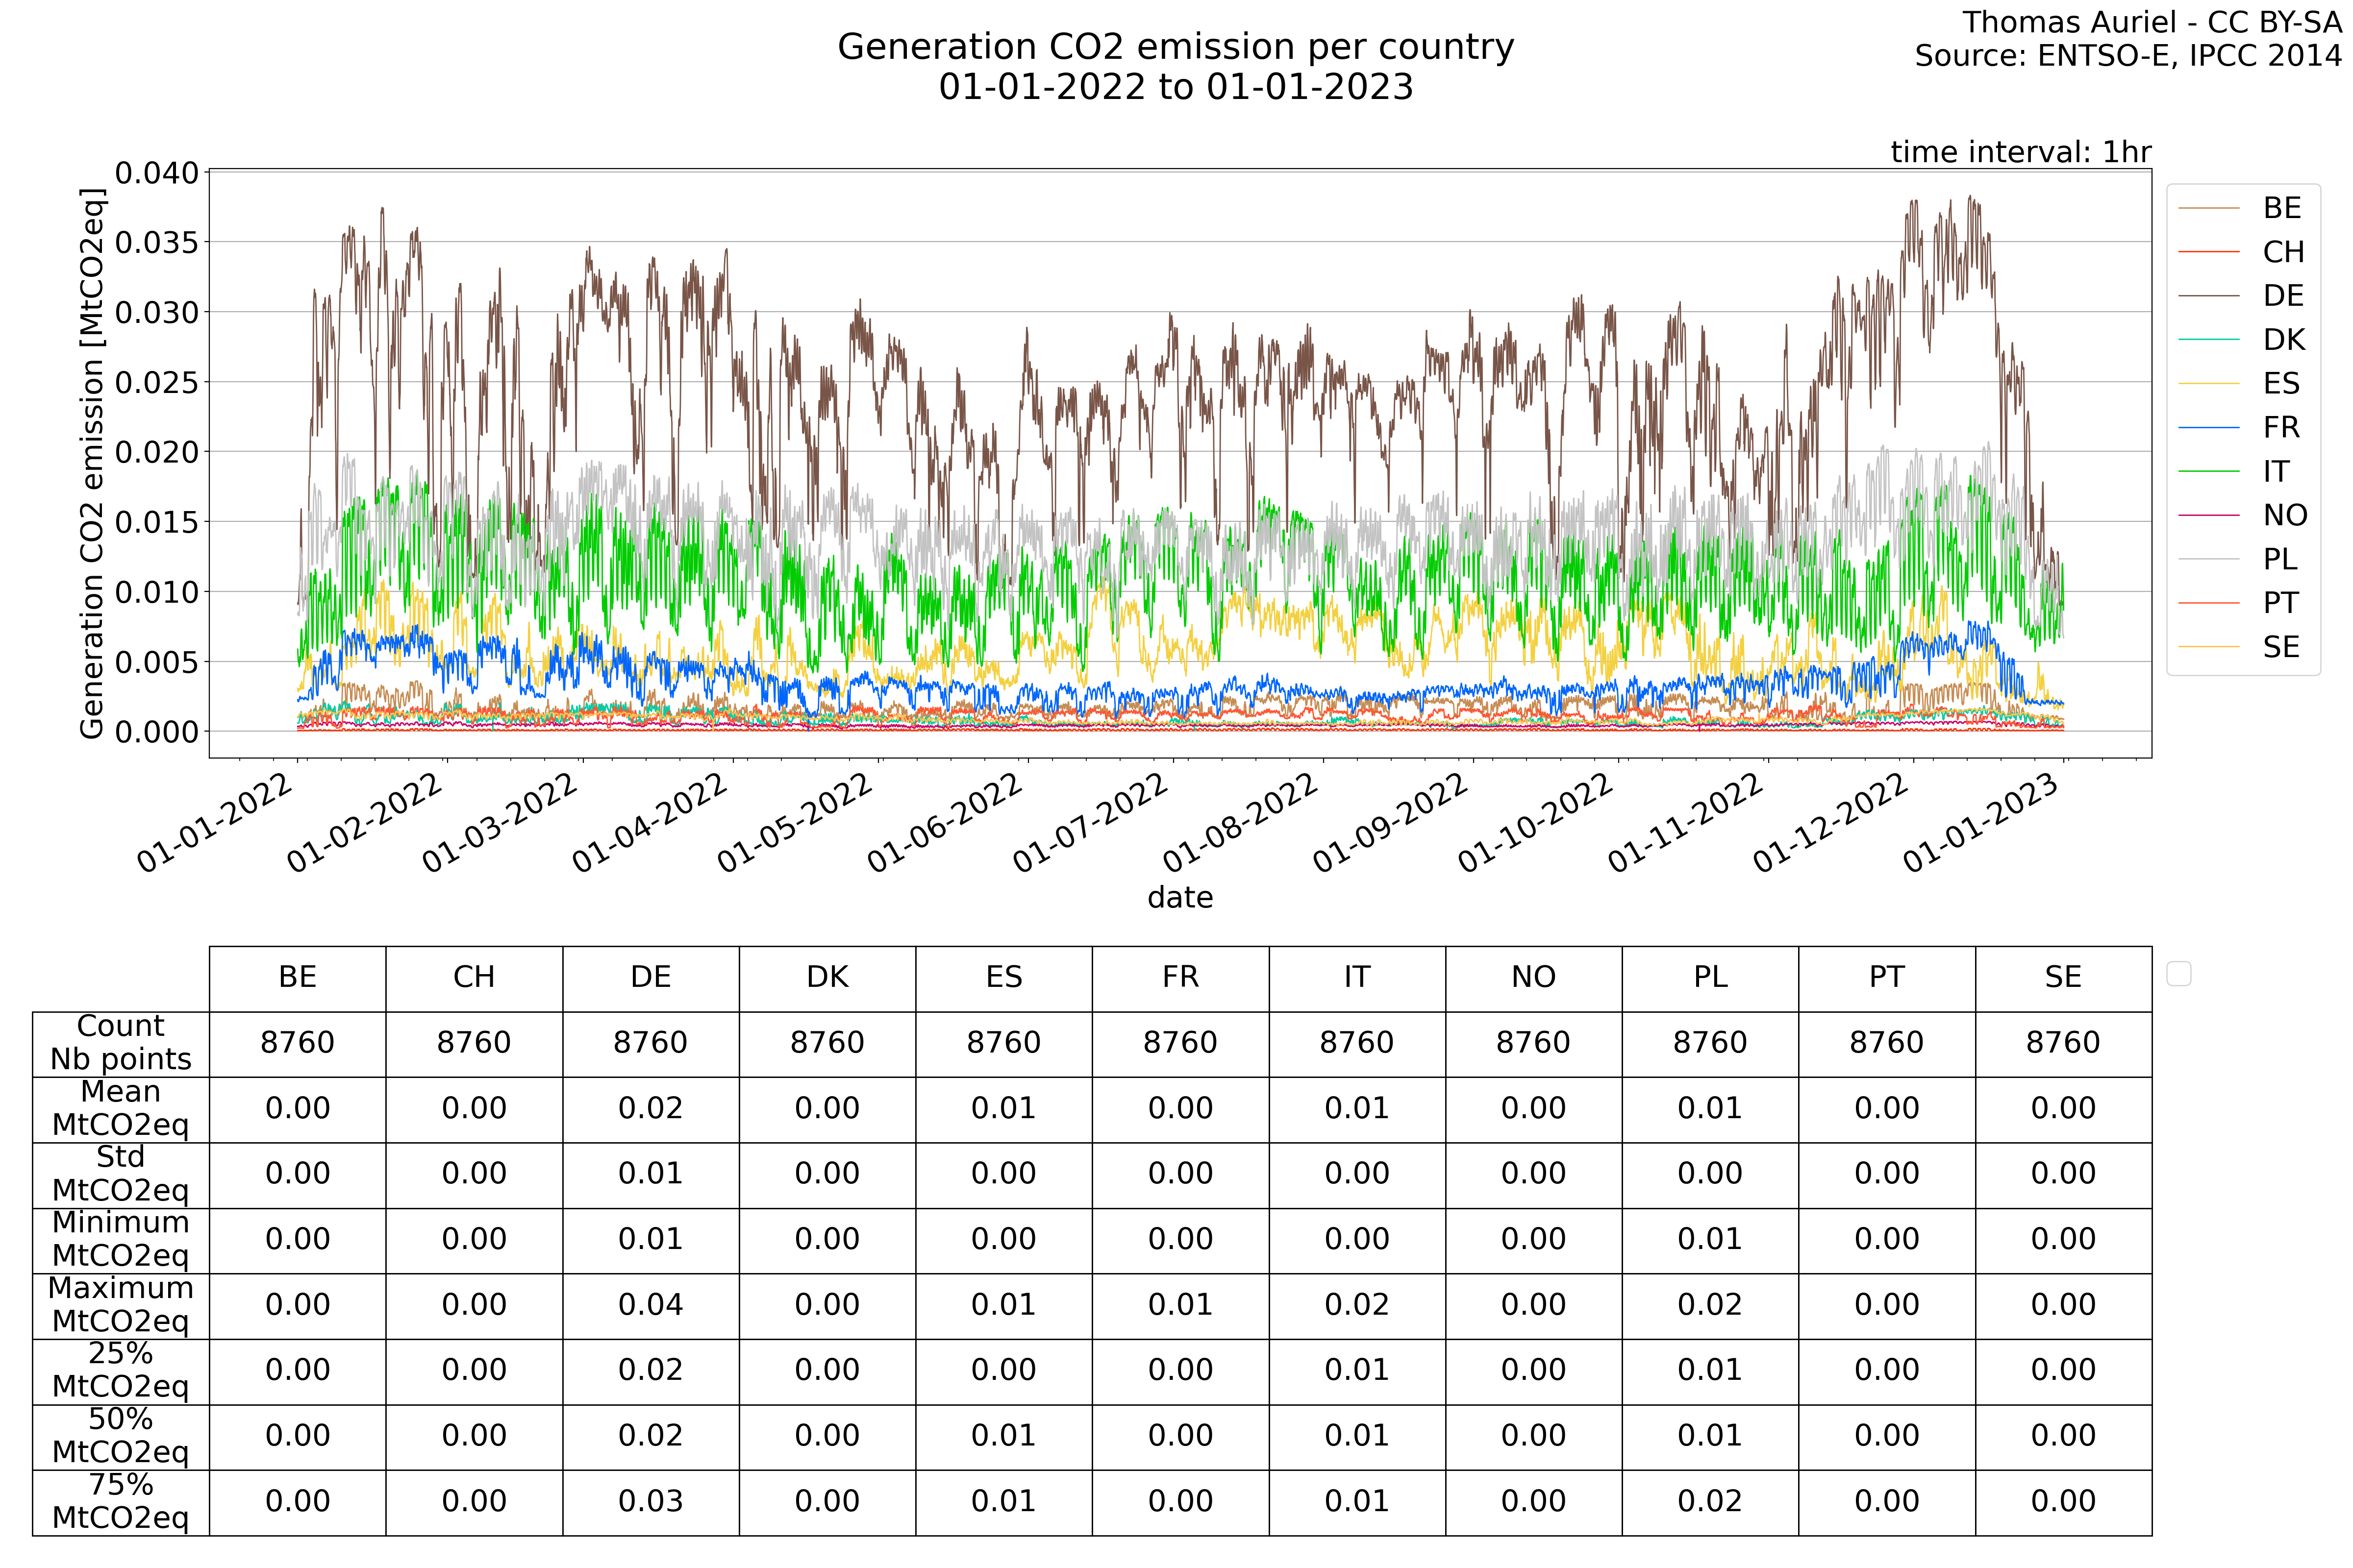This screenshot has width=2353, height=1568.
Task: Click the Maximum MtCO2eq row label
Action: [x=120, y=1305]
